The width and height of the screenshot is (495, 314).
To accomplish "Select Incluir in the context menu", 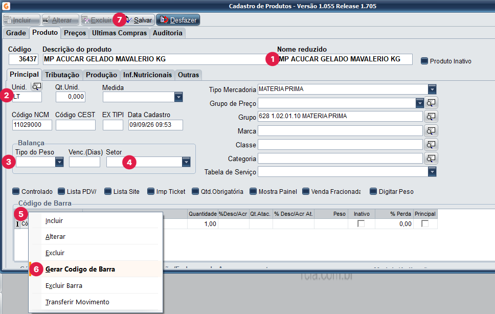I will tap(96, 220).
